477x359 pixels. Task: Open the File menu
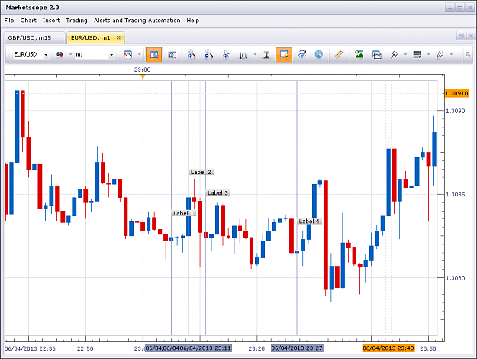tap(9, 21)
